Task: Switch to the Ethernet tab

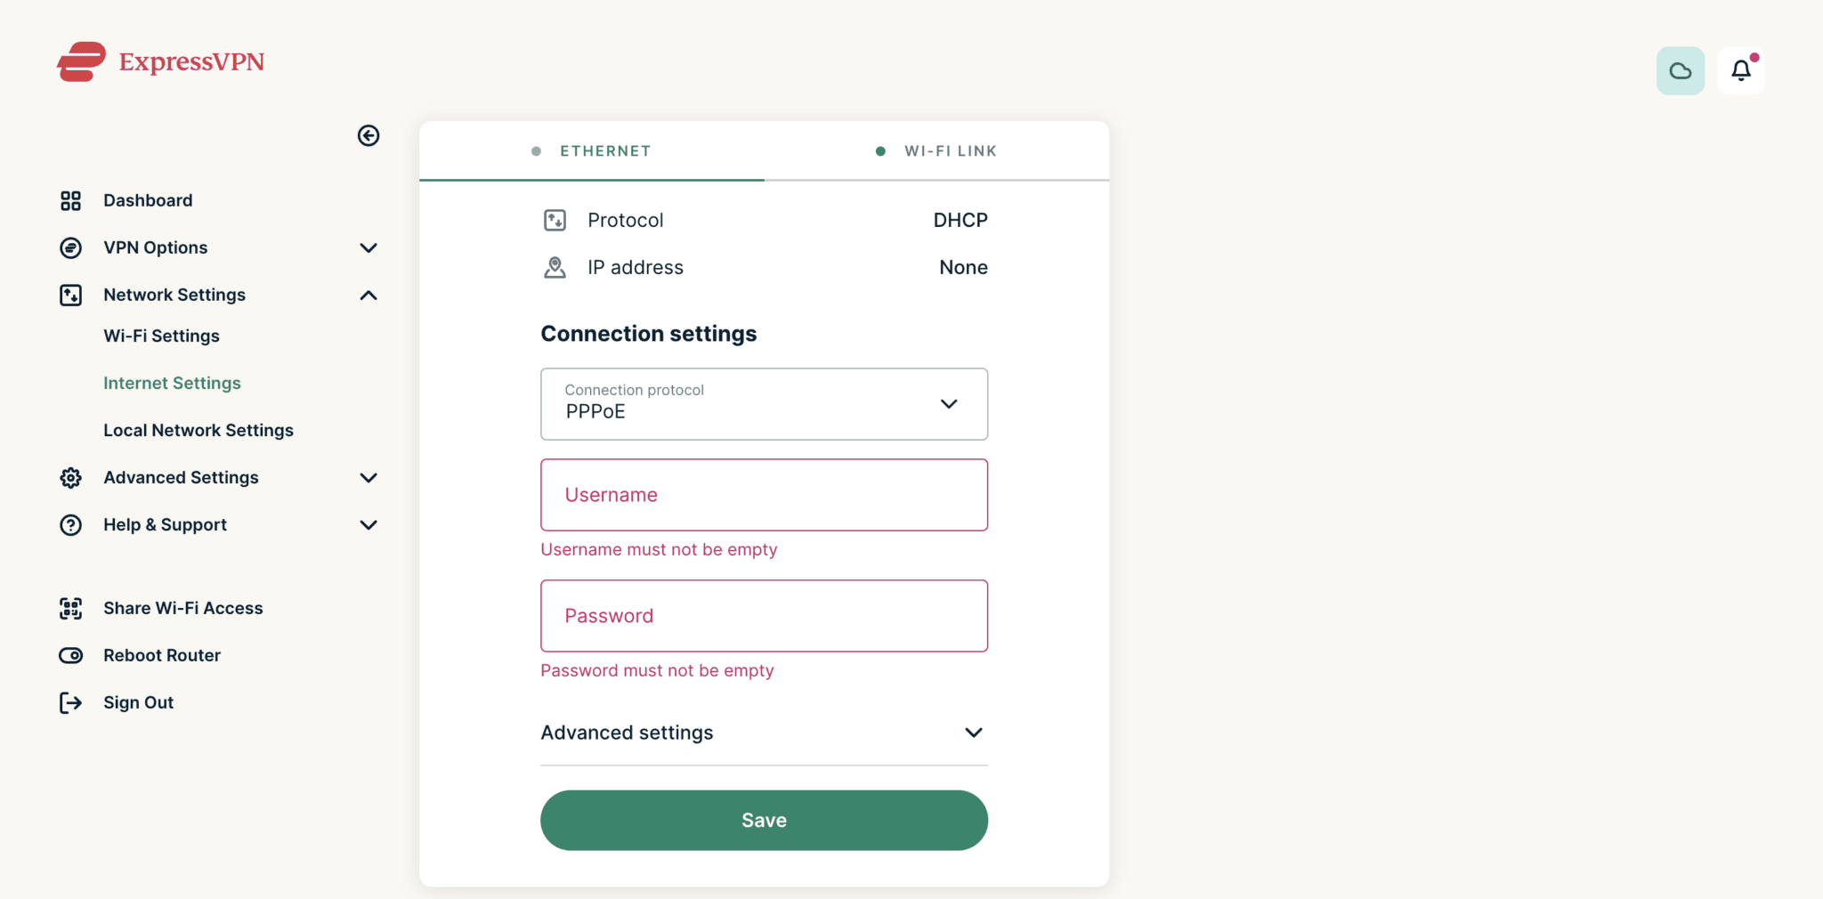Action: point(592,151)
